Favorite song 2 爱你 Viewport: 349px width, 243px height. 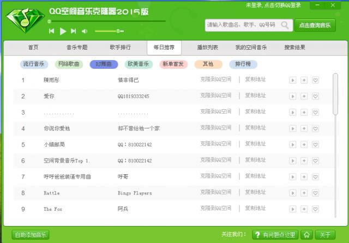(315, 96)
